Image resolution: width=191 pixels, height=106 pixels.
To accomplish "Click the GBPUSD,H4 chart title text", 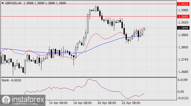I will coord(13,3).
